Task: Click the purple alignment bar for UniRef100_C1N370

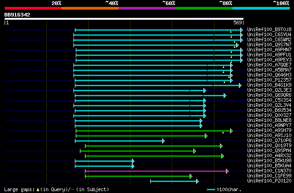Action: pyautogui.click(x=156, y=171)
